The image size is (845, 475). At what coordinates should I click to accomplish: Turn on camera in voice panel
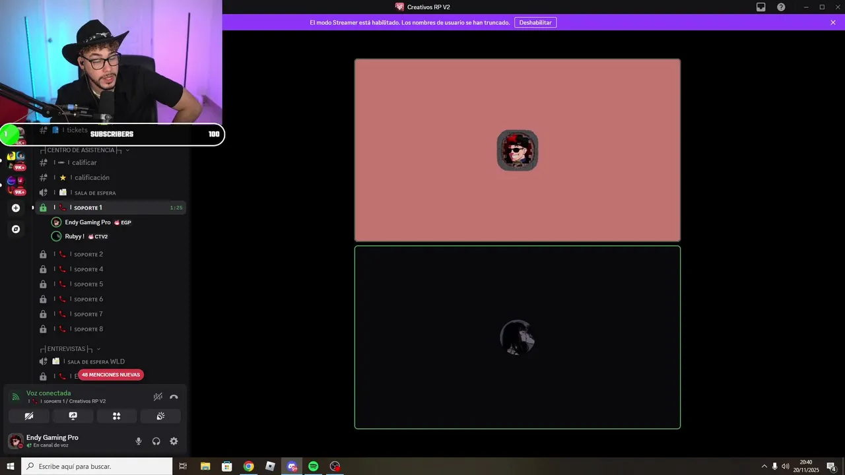(29, 416)
